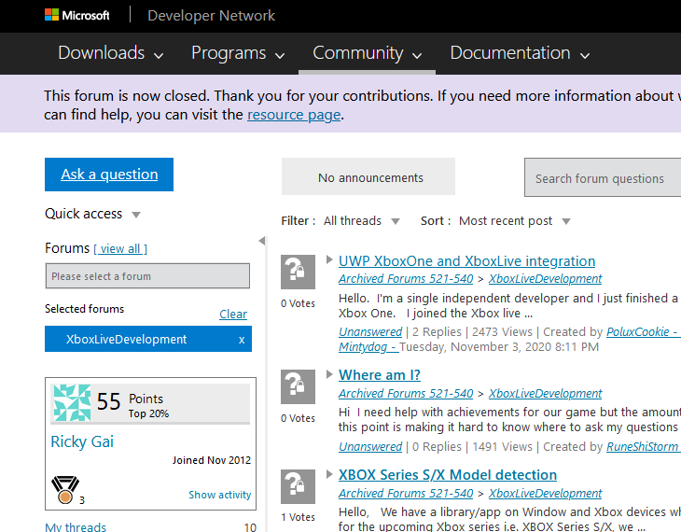681x532 pixels.
Task: Open the Documentation menu
Action: coord(520,53)
